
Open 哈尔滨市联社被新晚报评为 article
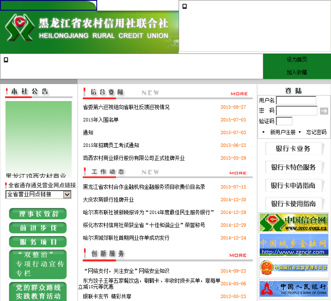[x=149, y=212]
